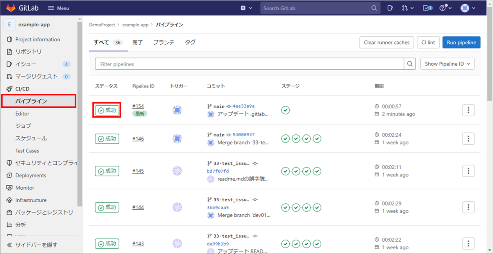The width and height of the screenshot is (493, 254).
Task: Click trigger user avatar for pipeline #154
Action: point(177,110)
